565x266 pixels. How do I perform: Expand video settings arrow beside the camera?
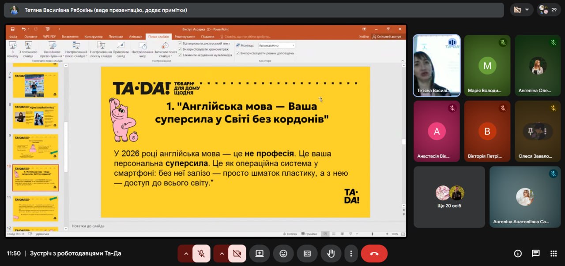pos(222,254)
